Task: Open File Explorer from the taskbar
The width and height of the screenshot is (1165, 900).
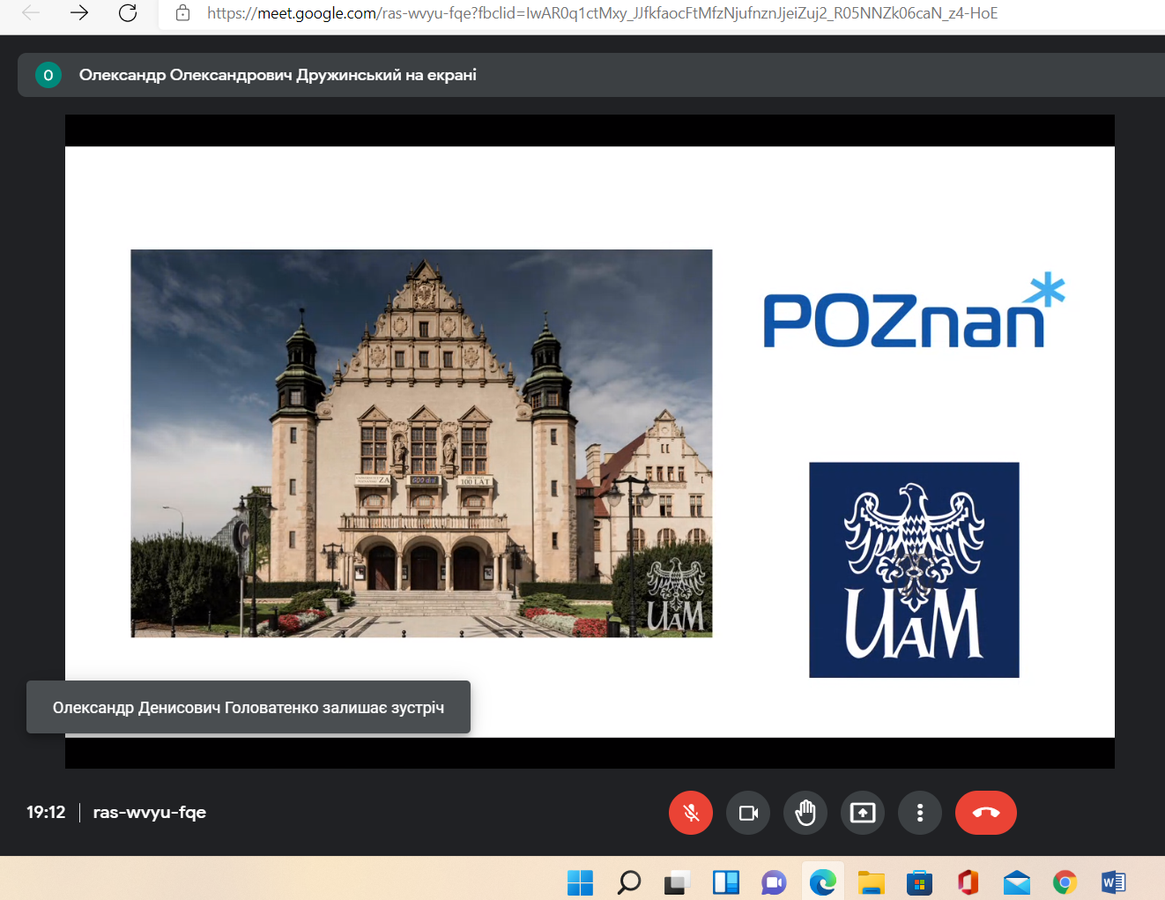Action: click(x=871, y=881)
